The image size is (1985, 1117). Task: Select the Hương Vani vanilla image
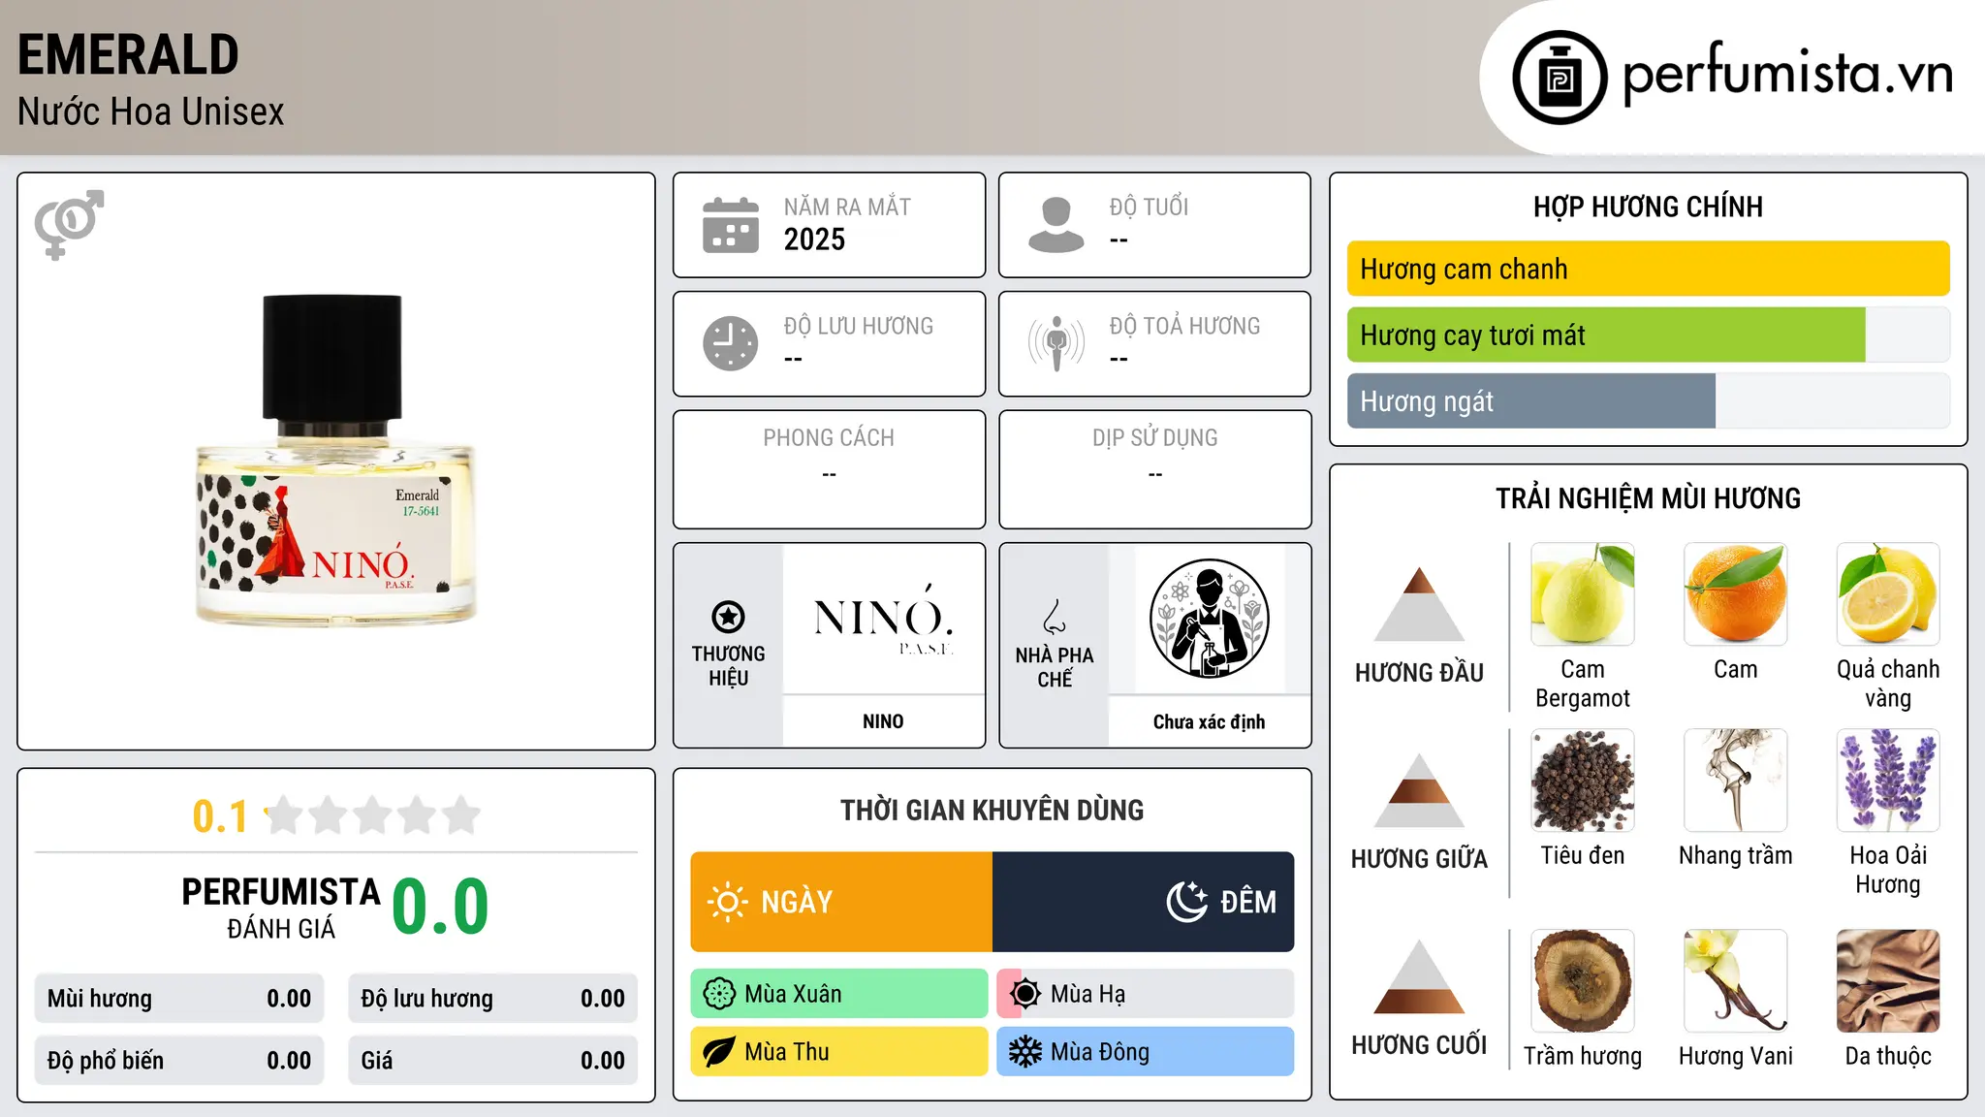click(x=1736, y=981)
